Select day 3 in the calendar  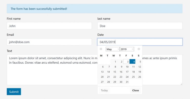coord(126,62)
